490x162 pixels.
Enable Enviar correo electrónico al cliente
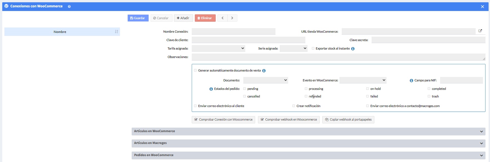click(x=195, y=106)
